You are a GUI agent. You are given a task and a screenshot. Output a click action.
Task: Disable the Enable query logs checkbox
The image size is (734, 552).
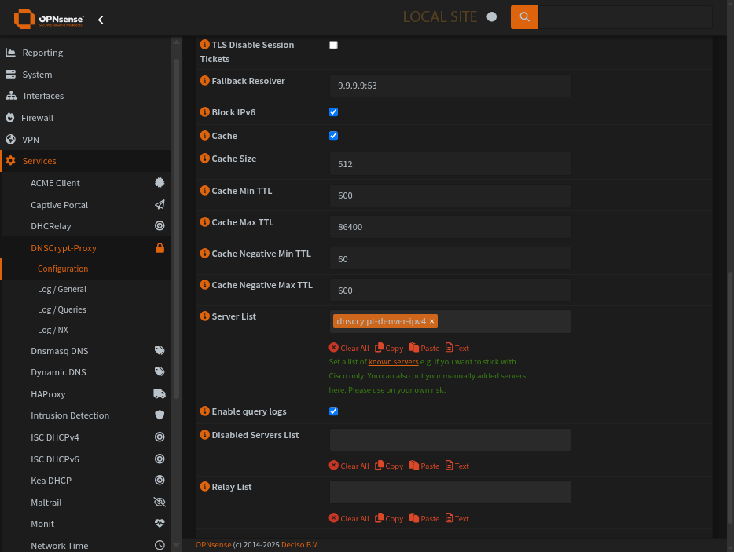(x=333, y=411)
